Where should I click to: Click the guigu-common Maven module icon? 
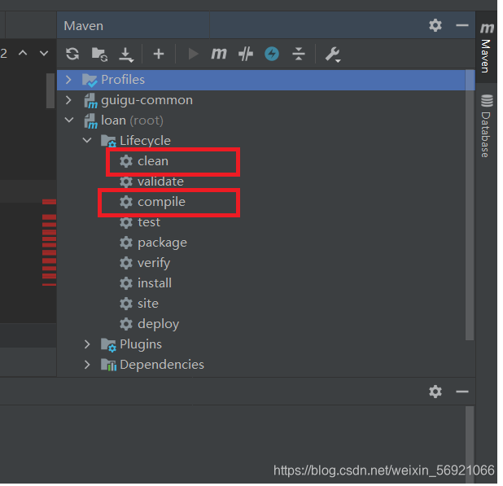[90, 101]
